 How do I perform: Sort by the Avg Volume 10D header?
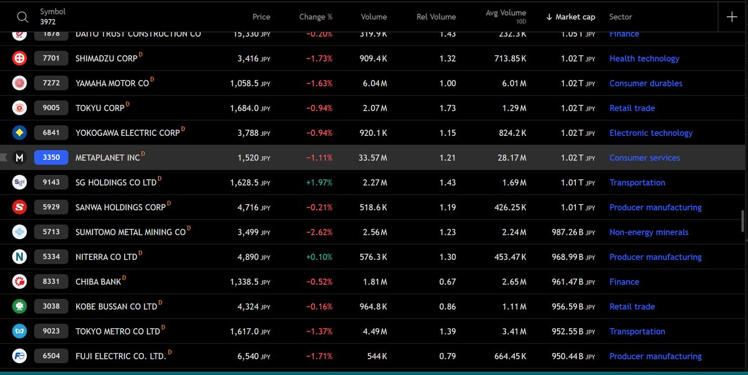506,16
